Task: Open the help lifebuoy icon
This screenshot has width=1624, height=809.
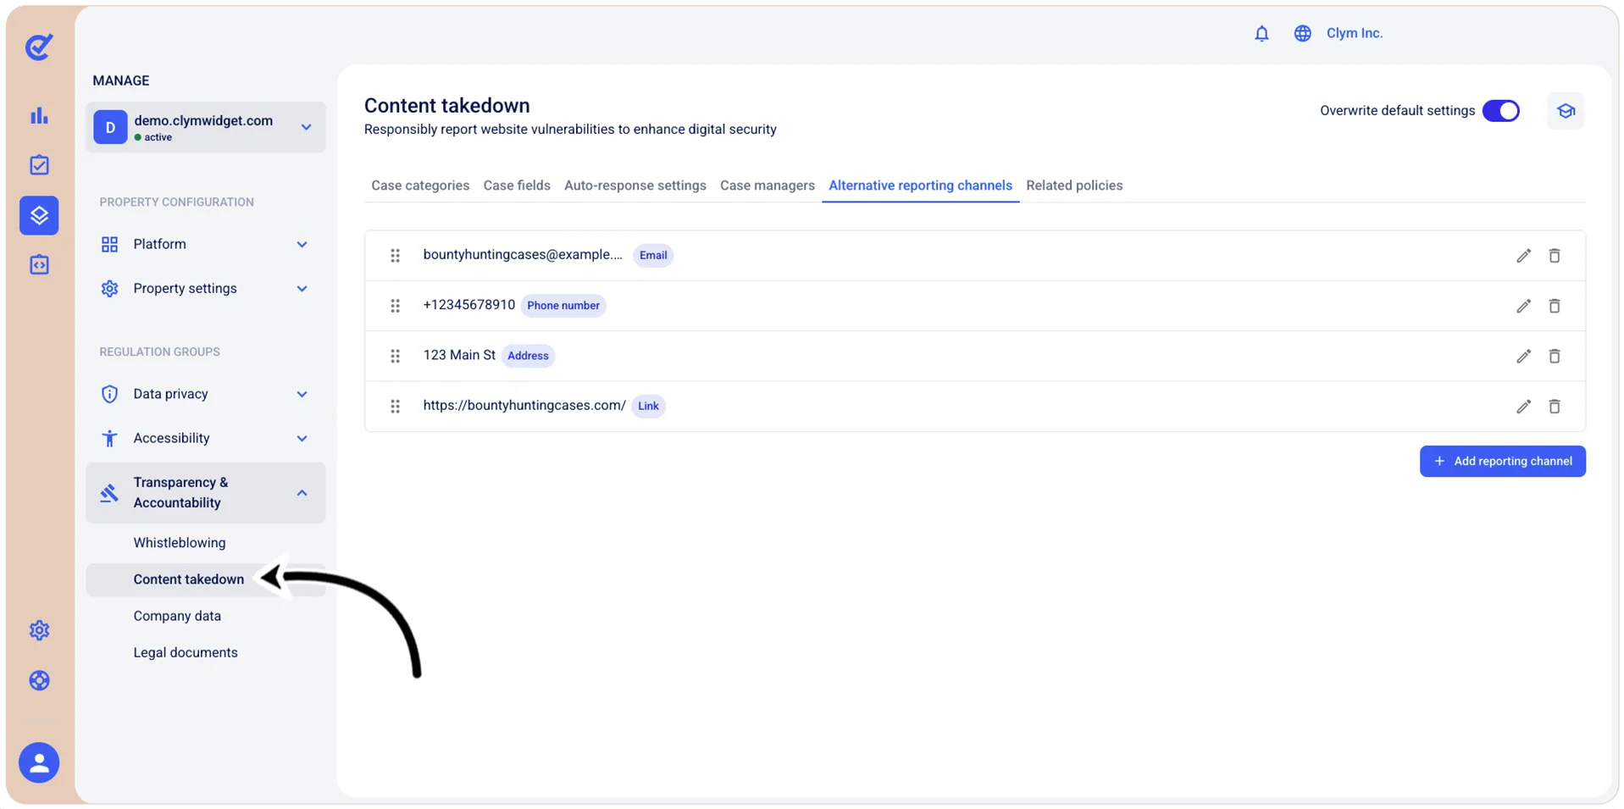Action: (39, 680)
